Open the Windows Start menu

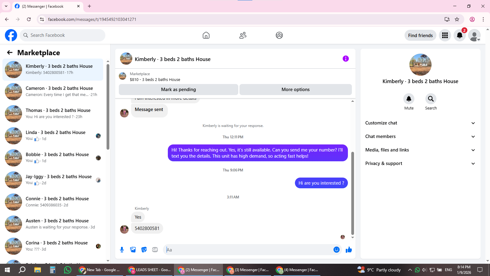(x=7, y=270)
